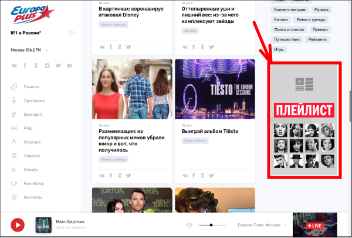Click Звезды tag under звёзды article
The image size is (352, 238).
(x=190, y=31)
